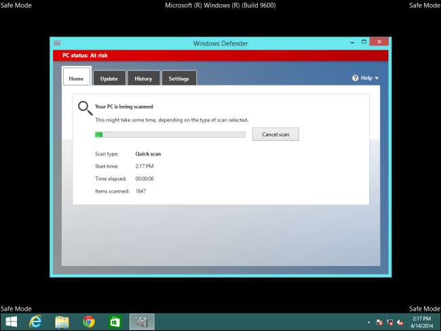The image size is (441, 331).
Task: Click the muted volume tray icon
Action: point(400,322)
